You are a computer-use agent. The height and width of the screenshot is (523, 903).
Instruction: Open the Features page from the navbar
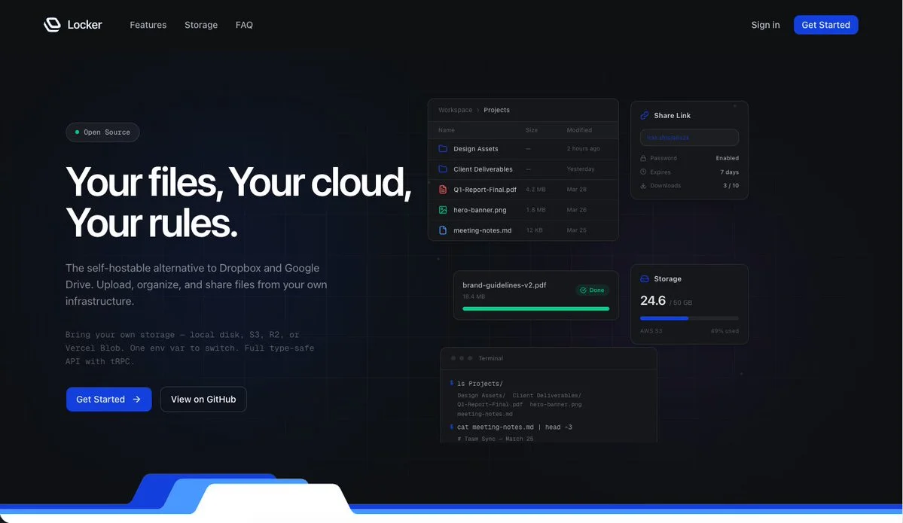[148, 25]
